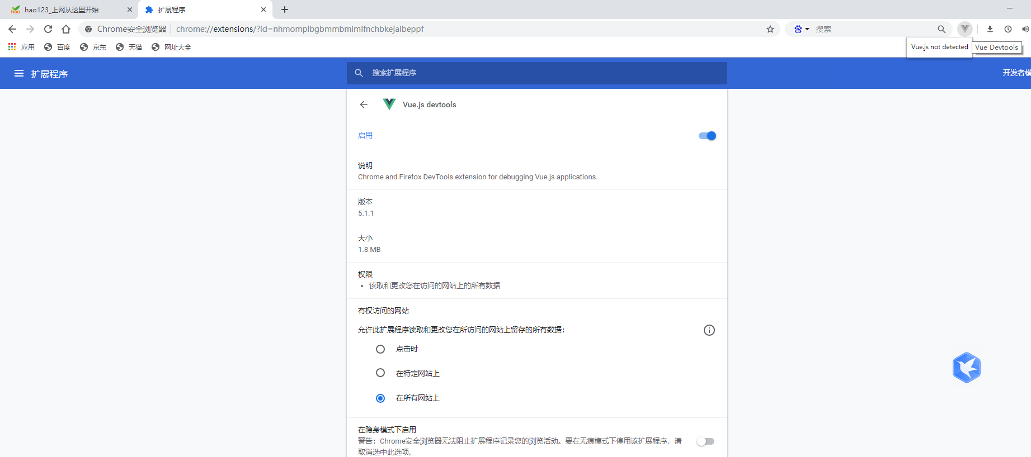Click the Vue.js devtools title text
Viewport: 1031px width, 457px height.
[x=430, y=104]
